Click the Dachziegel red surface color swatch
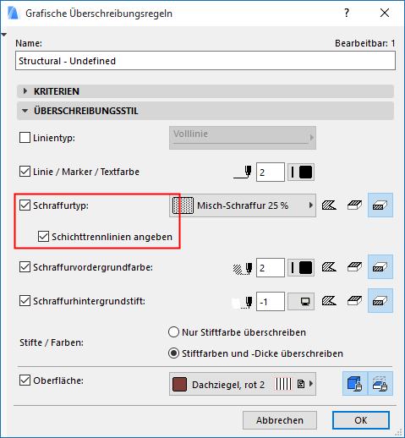Screen dimensions: 405x438 pos(179,385)
